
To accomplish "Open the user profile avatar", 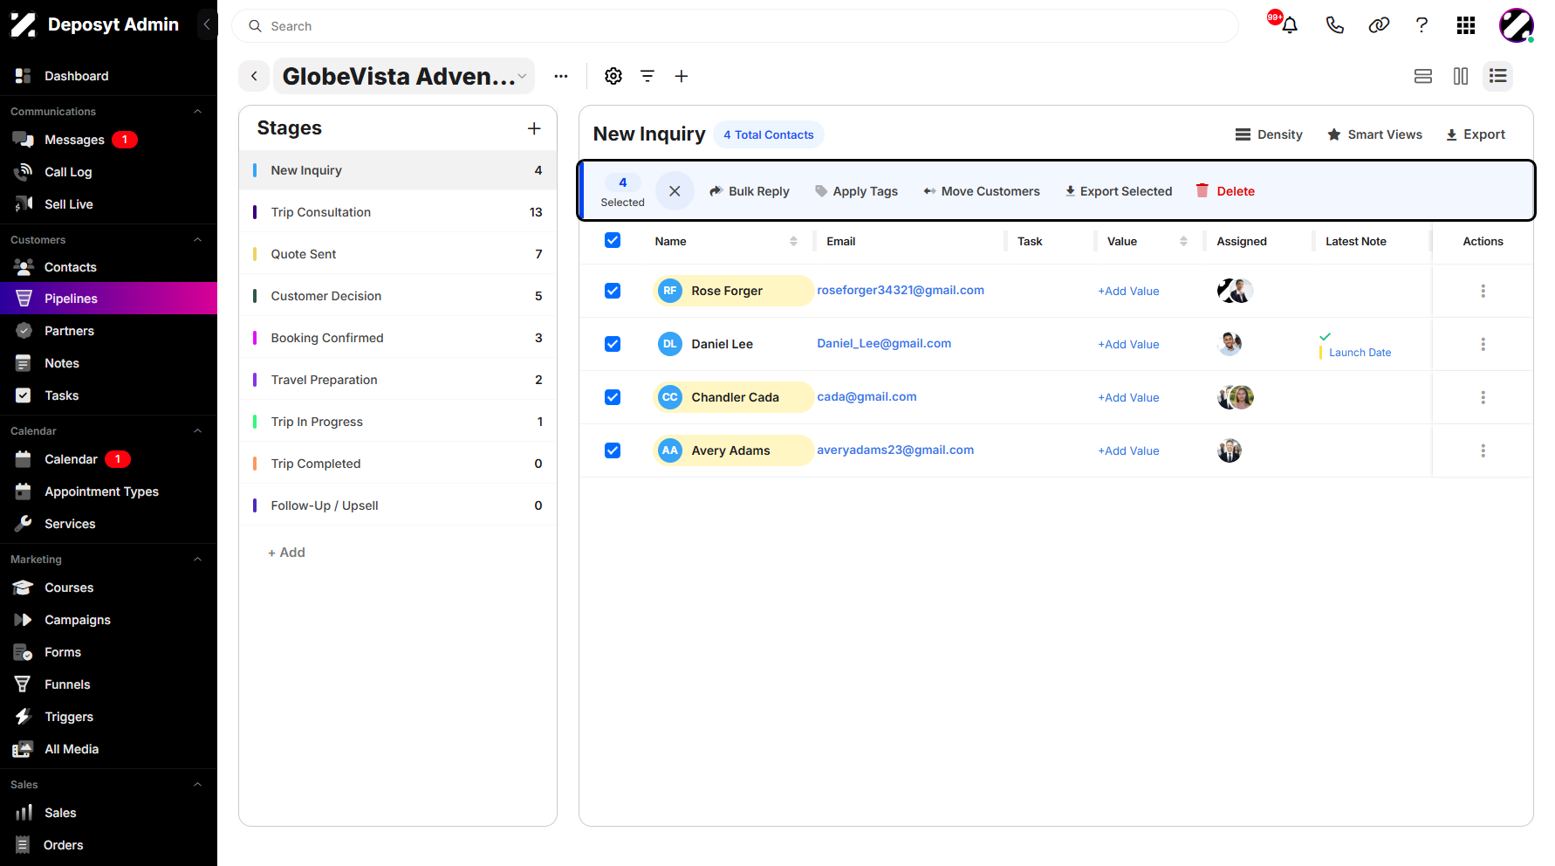I will (1517, 25).
